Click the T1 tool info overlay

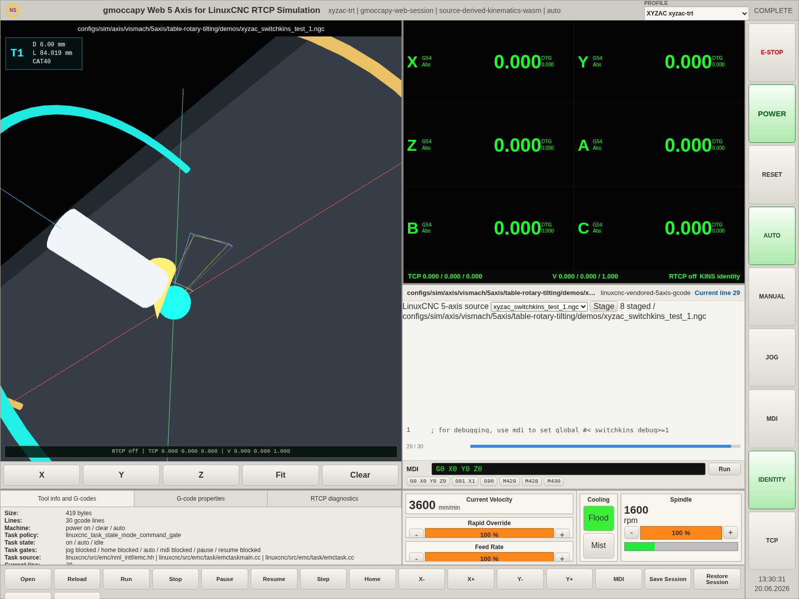coord(44,53)
